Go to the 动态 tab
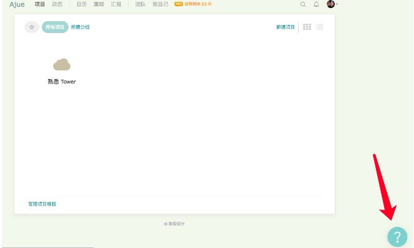Screen dimensions: 414x248 [x=57, y=4]
